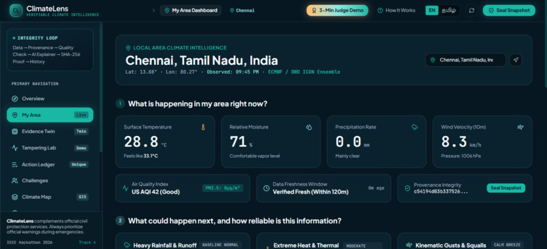Click the use-my-location arrow button

(x=516, y=60)
